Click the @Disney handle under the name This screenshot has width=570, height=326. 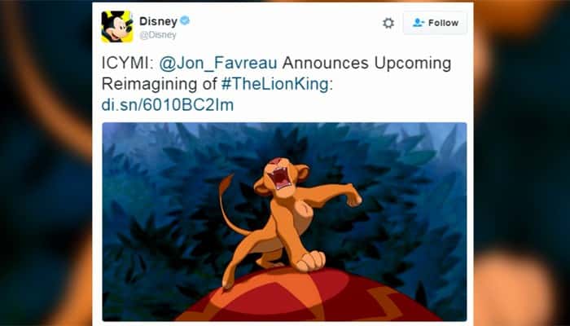[158, 35]
